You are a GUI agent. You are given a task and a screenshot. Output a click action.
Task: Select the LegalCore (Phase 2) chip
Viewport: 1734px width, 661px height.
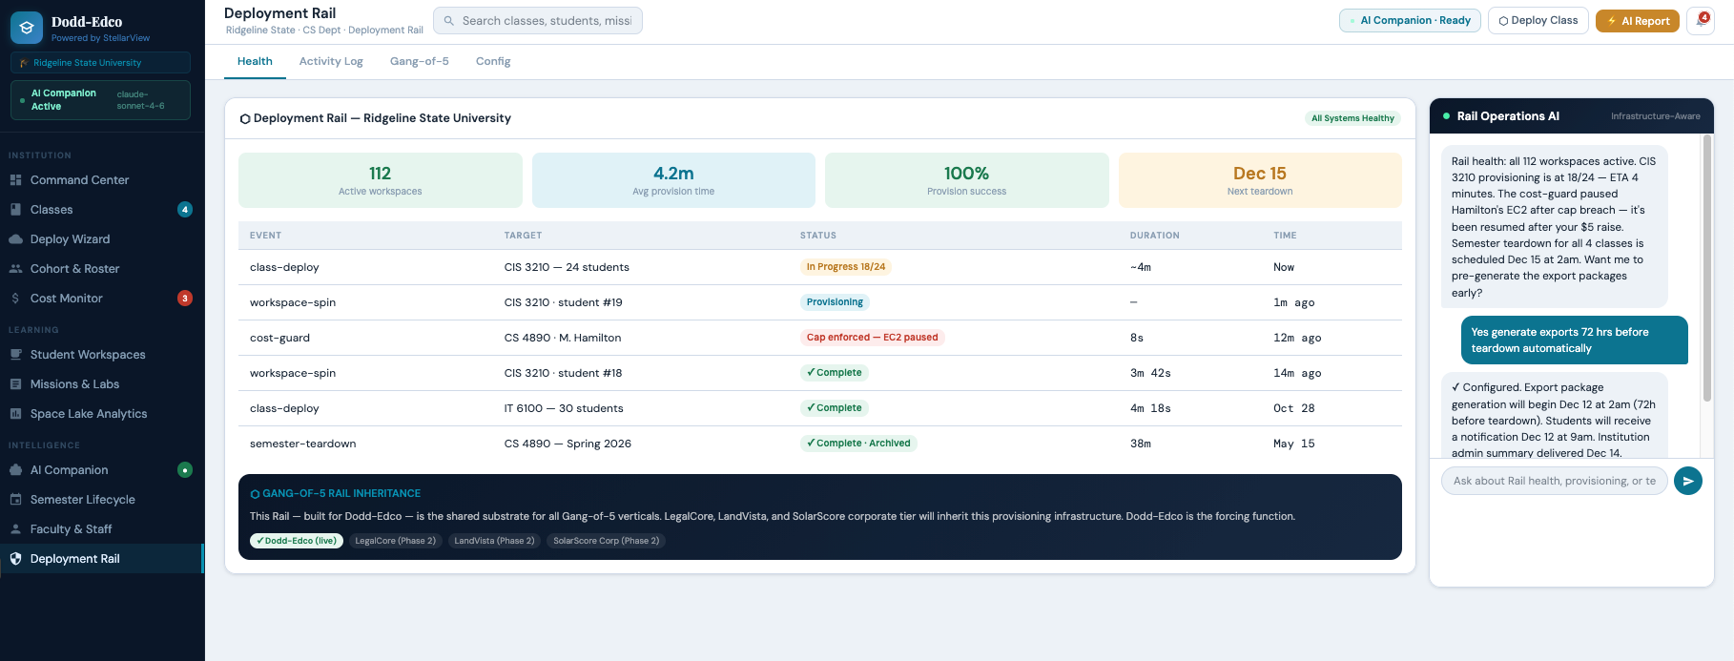coord(395,541)
